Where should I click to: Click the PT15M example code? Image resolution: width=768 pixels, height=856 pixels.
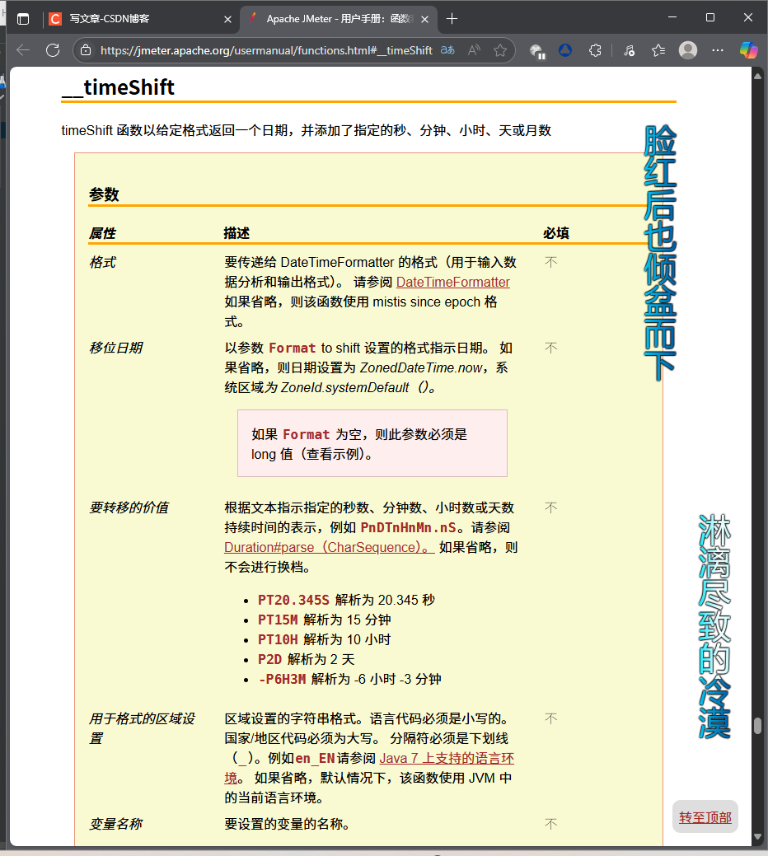278,620
